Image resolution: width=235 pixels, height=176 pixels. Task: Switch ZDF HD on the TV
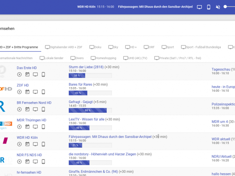click(x=35, y=92)
